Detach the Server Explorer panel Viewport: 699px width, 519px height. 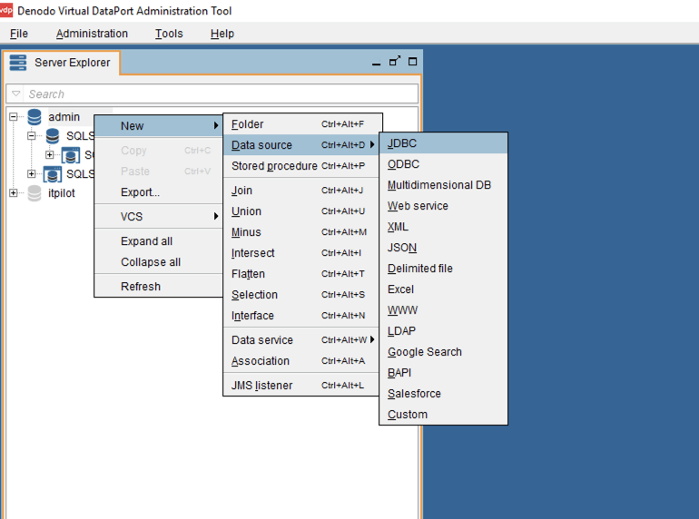pyautogui.click(x=395, y=61)
